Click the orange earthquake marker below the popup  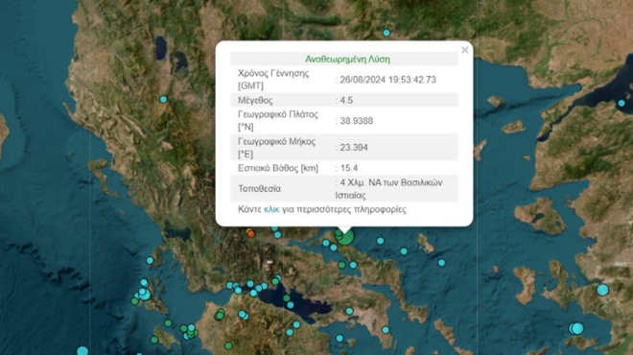pos(250,233)
